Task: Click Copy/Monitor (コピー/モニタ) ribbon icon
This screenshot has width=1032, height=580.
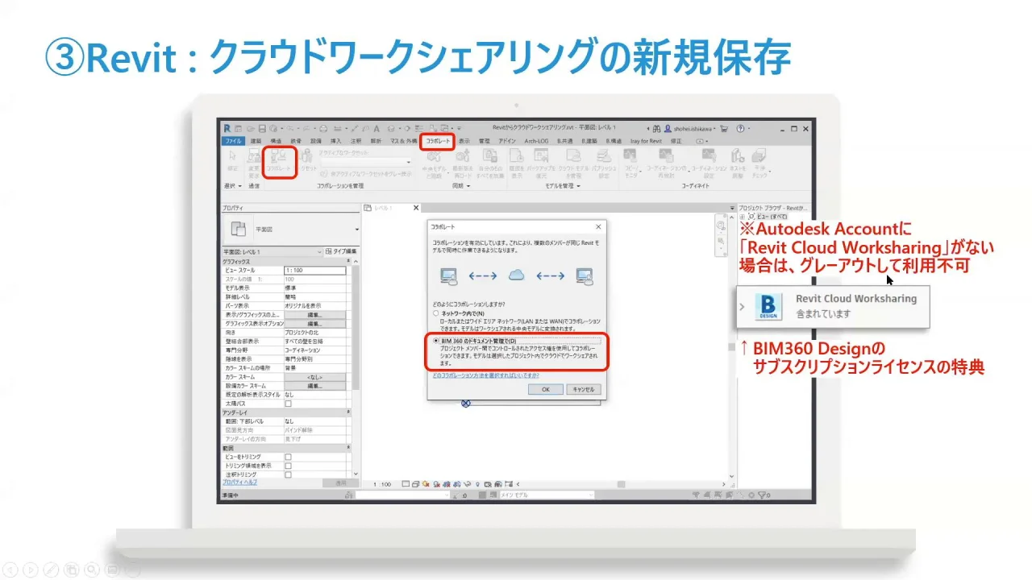Action: pos(630,155)
